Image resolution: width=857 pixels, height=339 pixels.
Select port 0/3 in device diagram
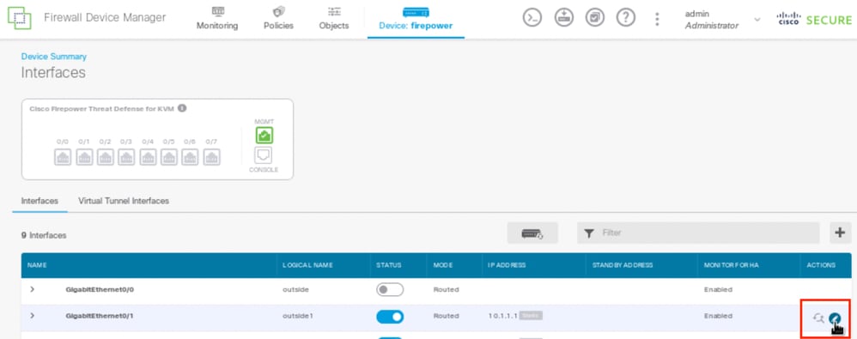[x=126, y=157]
